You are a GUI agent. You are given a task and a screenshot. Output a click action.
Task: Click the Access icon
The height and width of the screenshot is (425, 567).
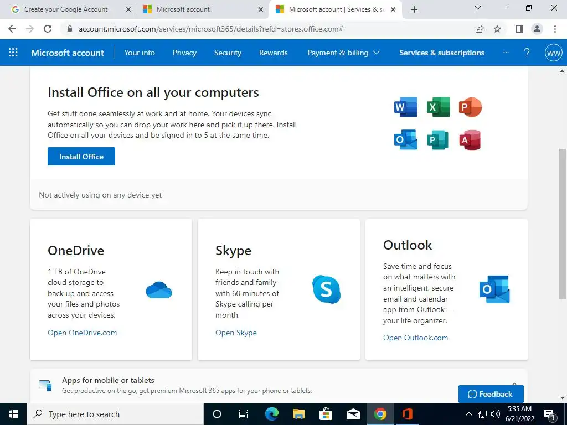[470, 139]
